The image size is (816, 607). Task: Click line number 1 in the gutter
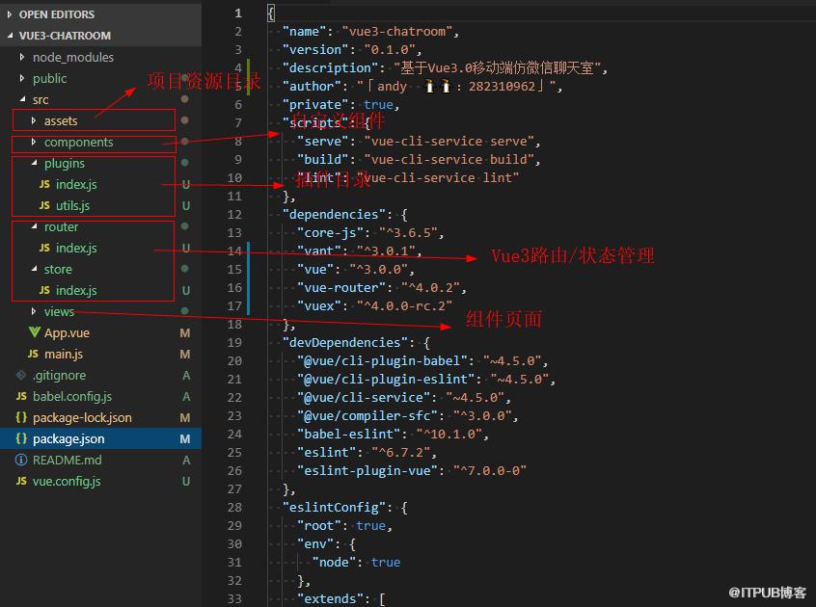(238, 13)
